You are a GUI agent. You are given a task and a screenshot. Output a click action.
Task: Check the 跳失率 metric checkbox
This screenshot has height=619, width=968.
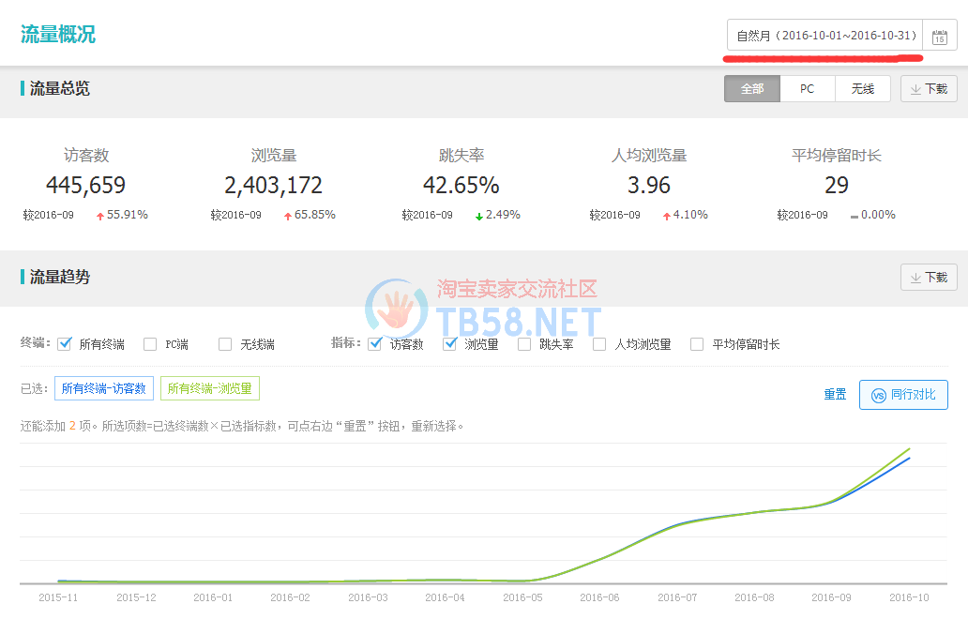click(x=524, y=344)
